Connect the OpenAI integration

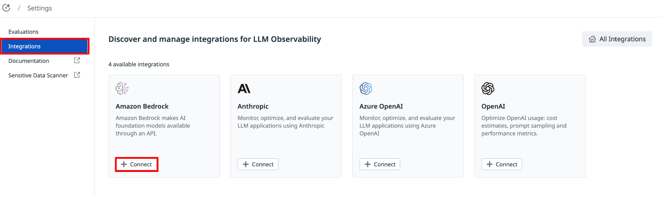(x=502, y=164)
